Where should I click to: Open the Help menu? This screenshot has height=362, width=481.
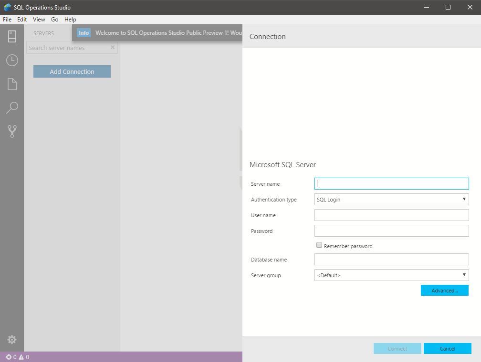70,20
